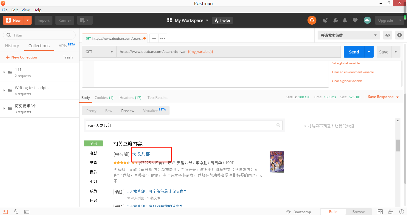The image size is (407, 215).
Task: Open keyboard shortcuts icon in status bar
Action: click(391, 212)
